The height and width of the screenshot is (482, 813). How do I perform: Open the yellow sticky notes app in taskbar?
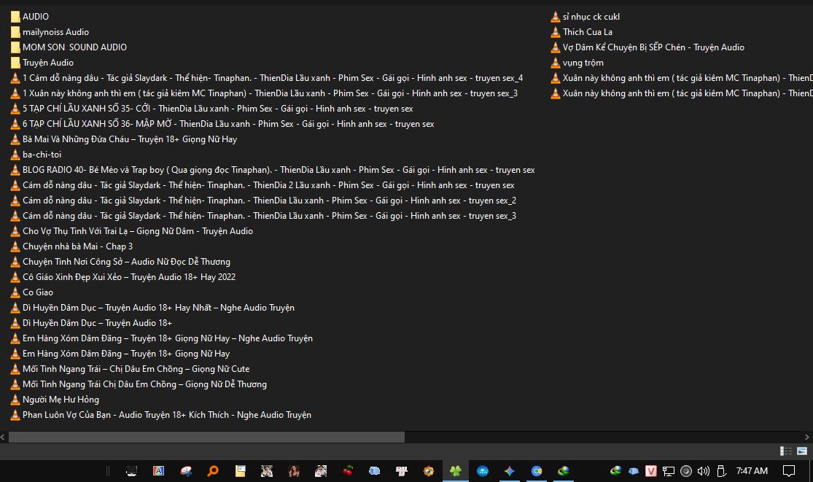[x=240, y=470]
